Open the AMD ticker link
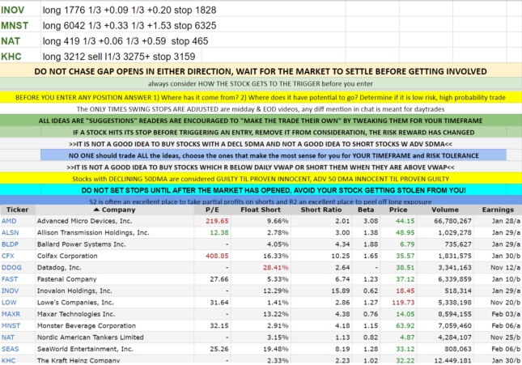The height and width of the screenshot is (365, 522). (x=9, y=221)
